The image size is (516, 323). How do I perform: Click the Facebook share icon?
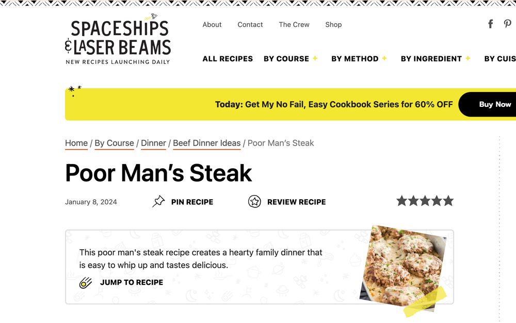pos(490,24)
